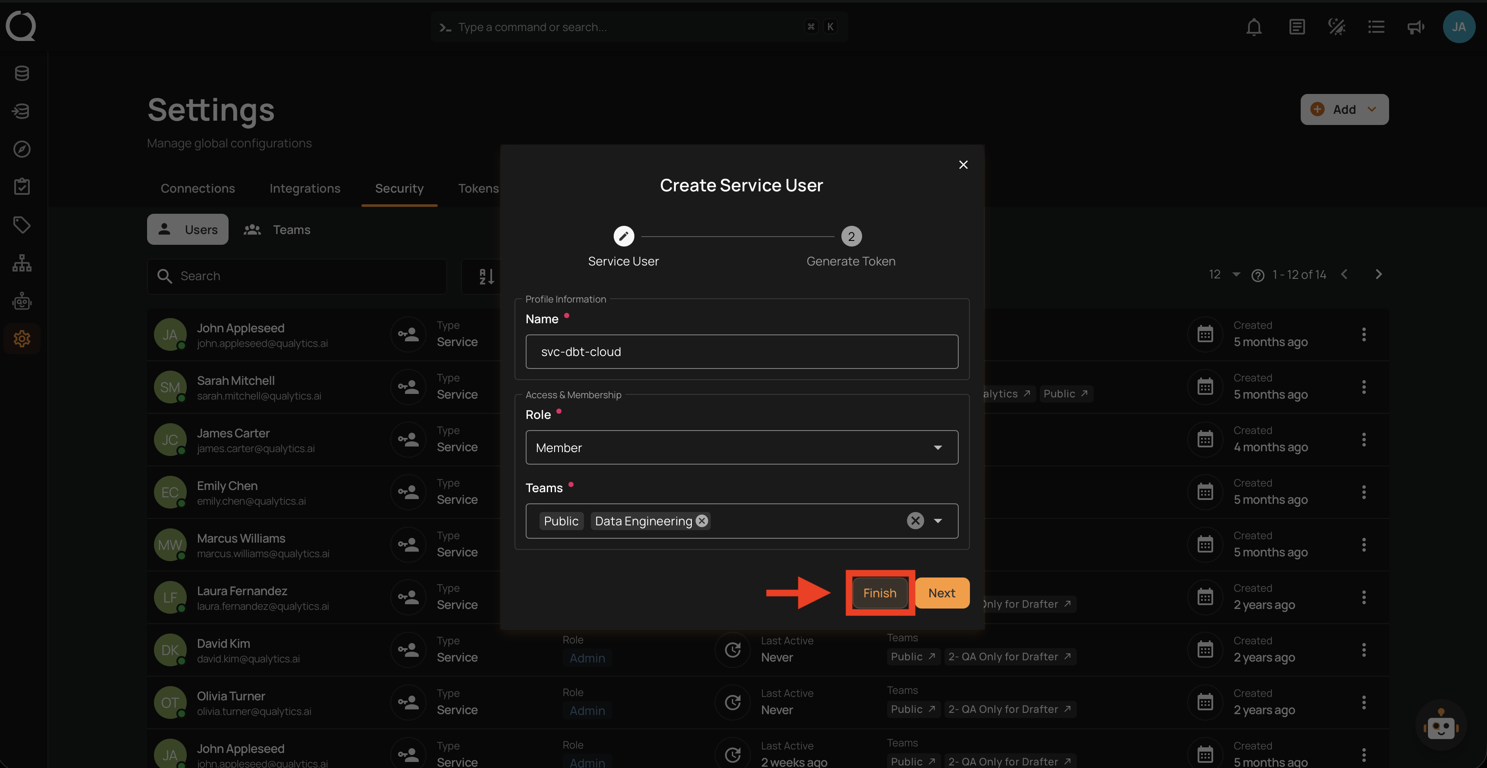Open row menu for David Kim

[x=1364, y=650]
